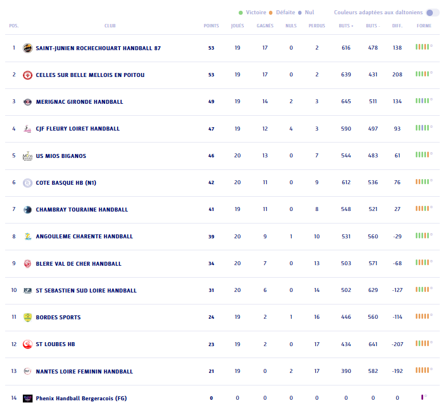Toggle colorblind-friendly colors switch
The width and height of the screenshot is (446, 410).
[432, 13]
